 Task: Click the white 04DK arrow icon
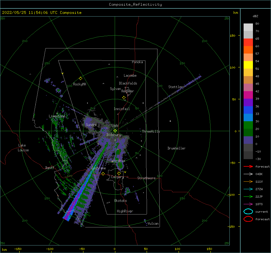pyautogui.click(x=248, y=174)
